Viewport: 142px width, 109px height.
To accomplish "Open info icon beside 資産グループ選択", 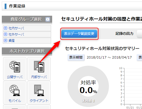I will pyautogui.click(x=48, y=19).
